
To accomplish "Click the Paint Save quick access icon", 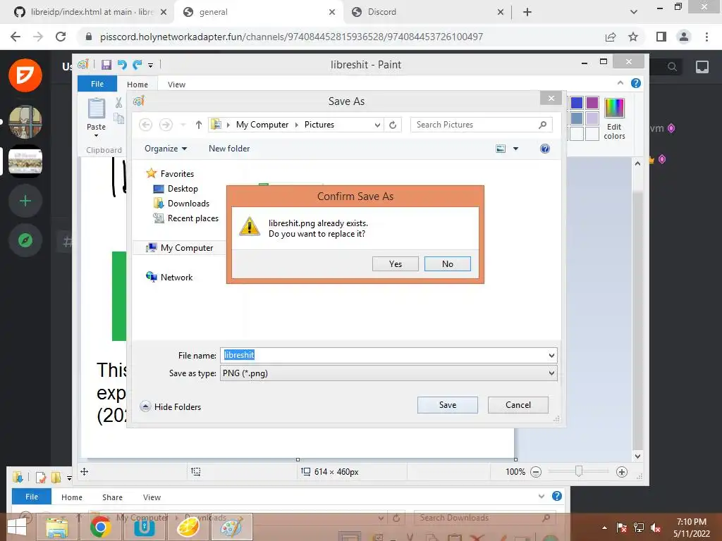I will tap(106, 65).
